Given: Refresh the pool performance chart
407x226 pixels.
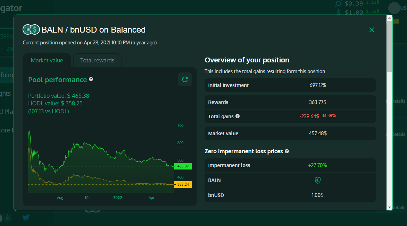Looking at the screenshot, I should pos(185,79).
